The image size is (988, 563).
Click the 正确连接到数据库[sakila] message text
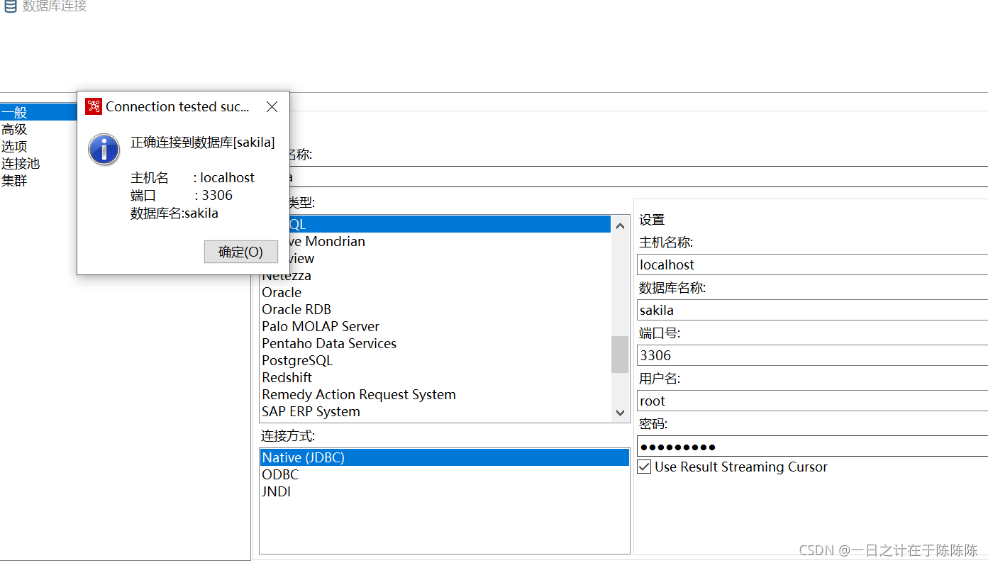point(203,142)
